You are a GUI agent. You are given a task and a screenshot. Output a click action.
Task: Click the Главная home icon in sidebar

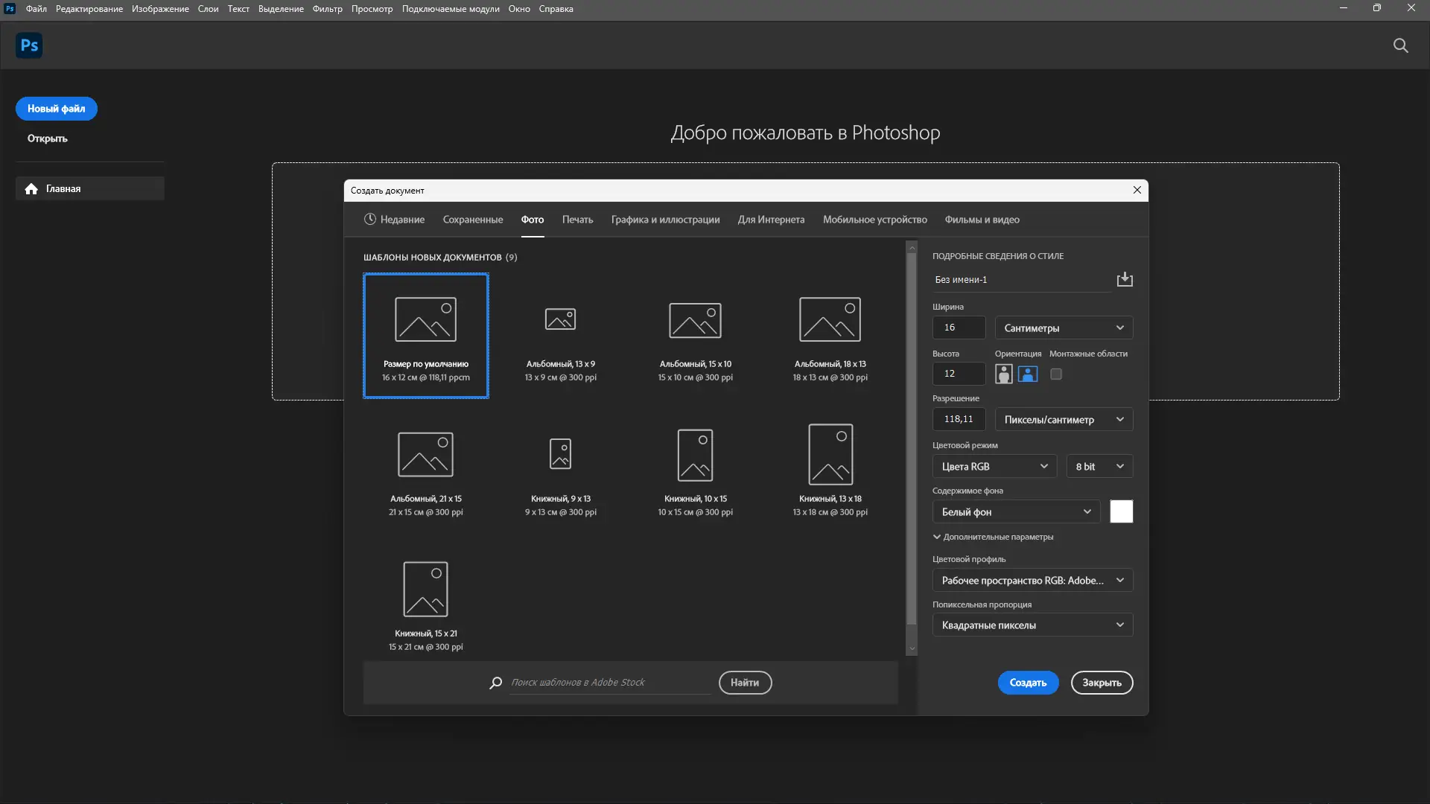coord(31,189)
